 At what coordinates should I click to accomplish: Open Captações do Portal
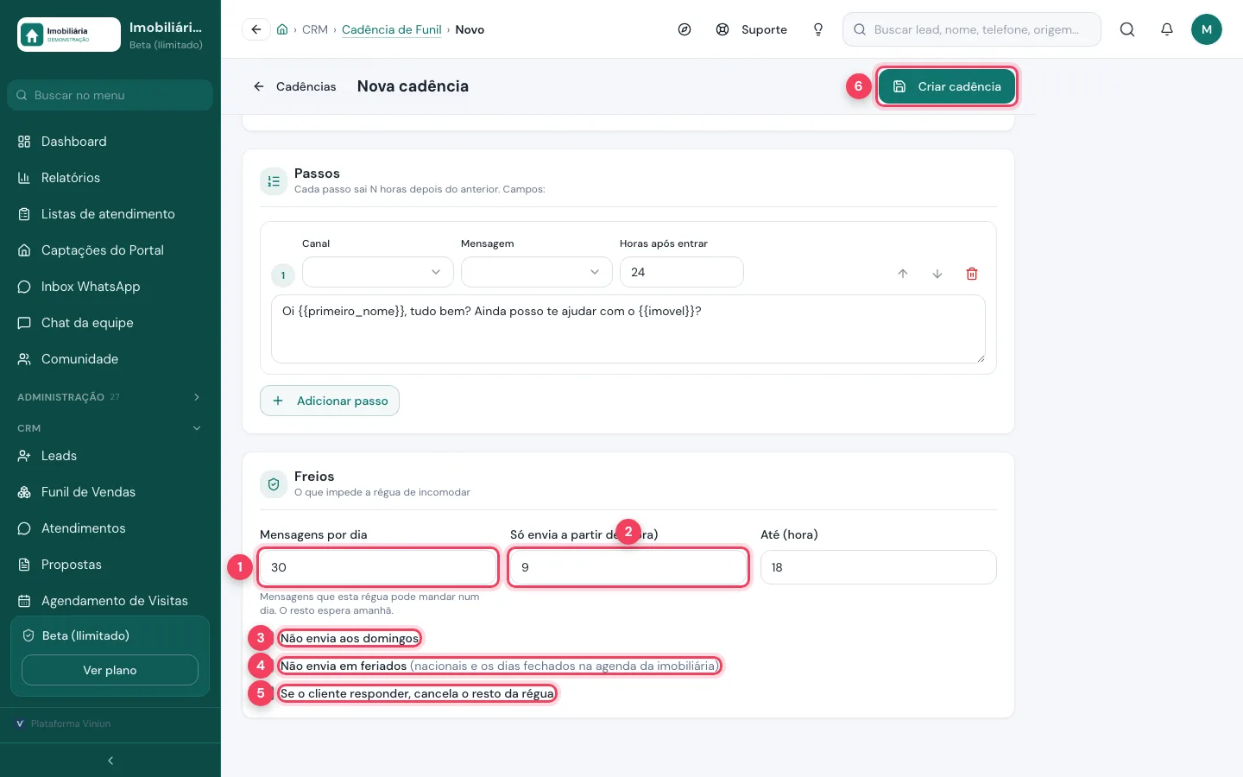(x=110, y=250)
